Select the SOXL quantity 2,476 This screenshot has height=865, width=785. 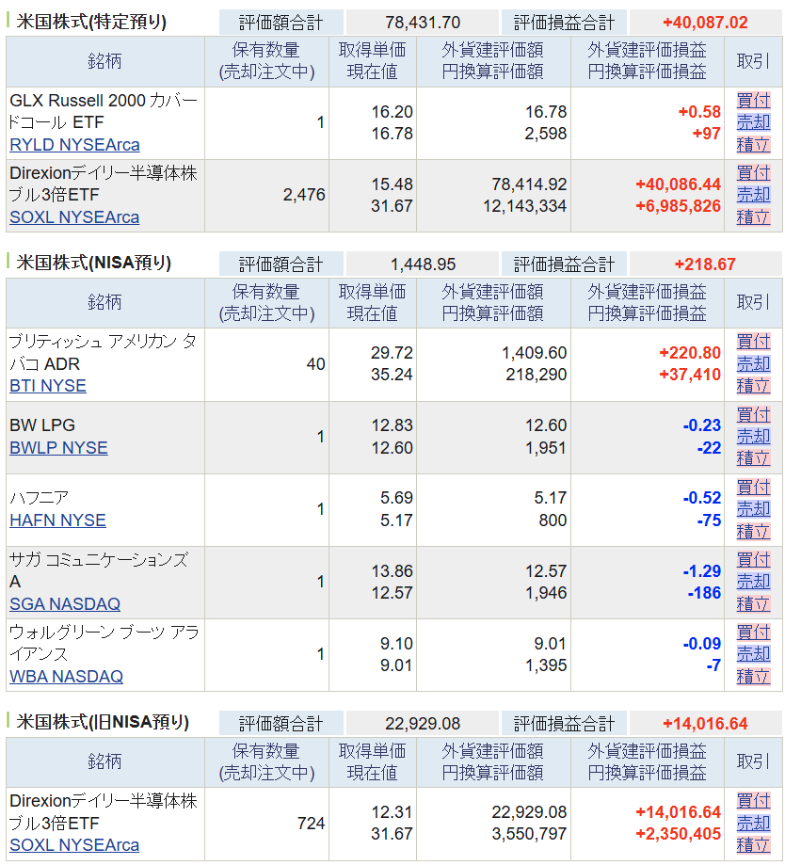click(304, 195)
